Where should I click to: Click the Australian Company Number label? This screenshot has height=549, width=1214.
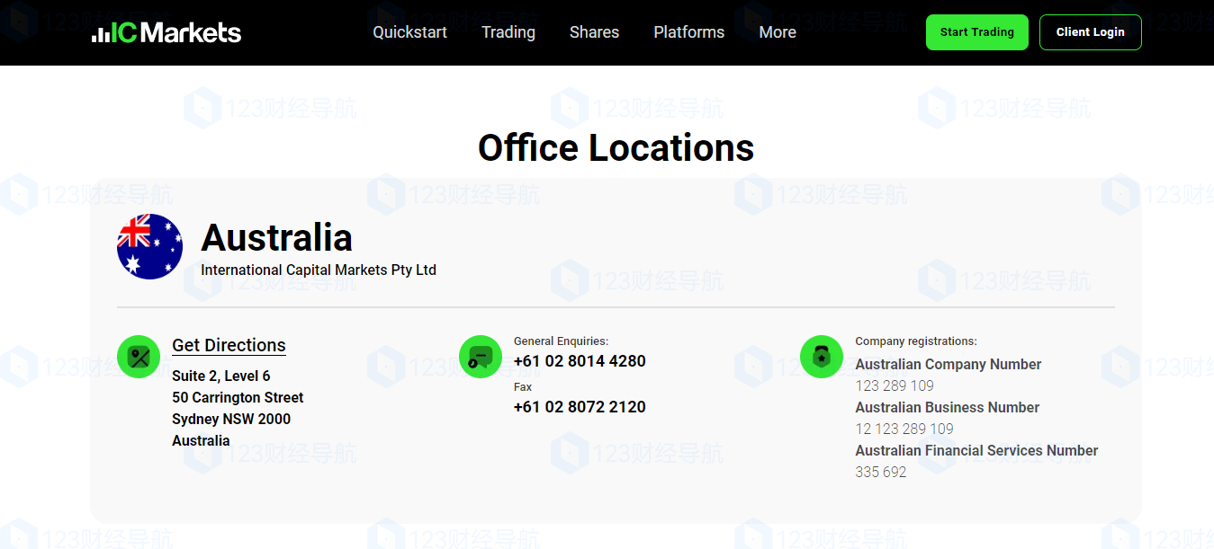[949, 364]
